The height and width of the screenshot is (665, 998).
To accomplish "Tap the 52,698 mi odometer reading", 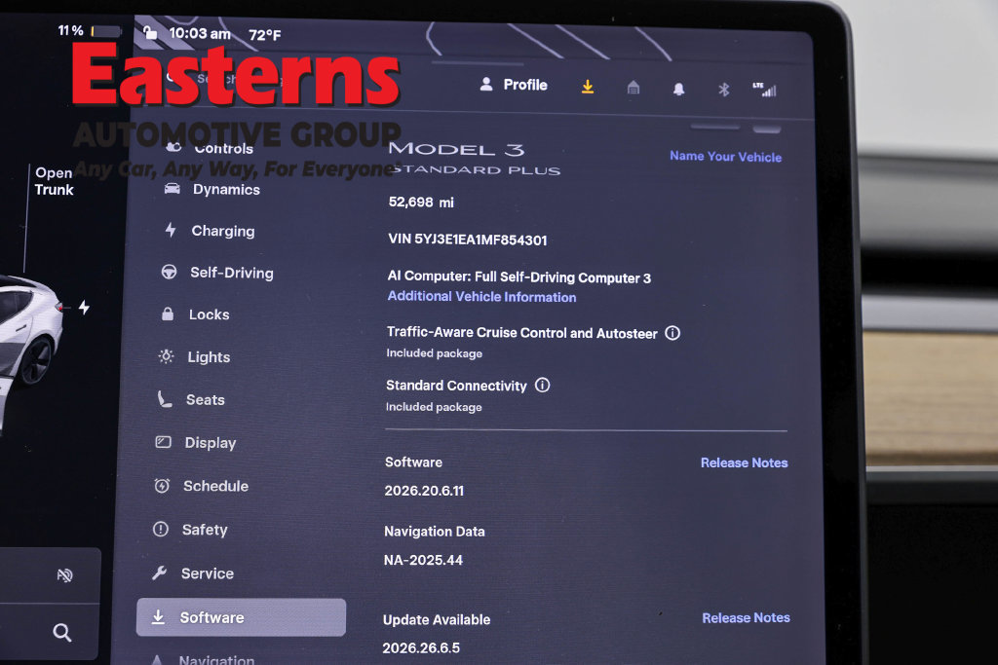I will click(x=421, y=203).
